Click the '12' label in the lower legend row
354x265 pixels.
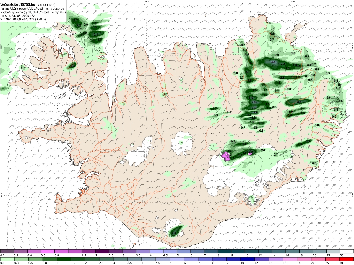[x=256, y=263]
